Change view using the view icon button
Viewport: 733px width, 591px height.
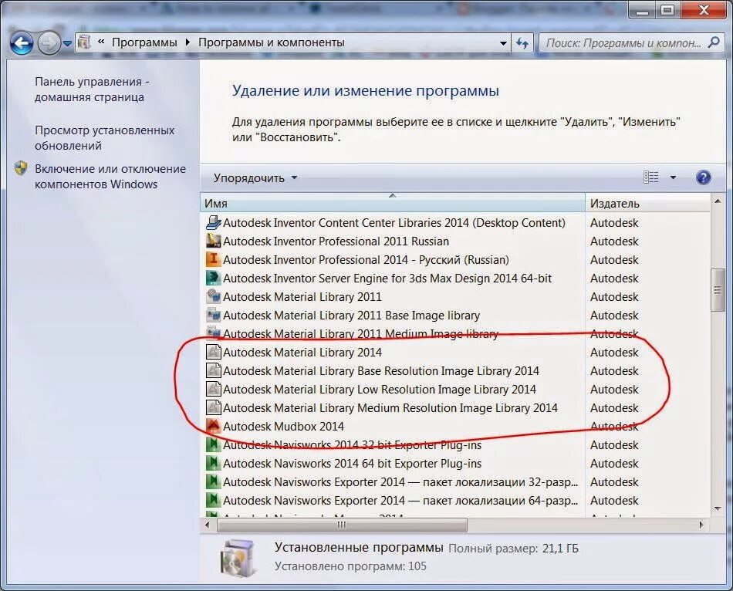(x=650, y=177)
